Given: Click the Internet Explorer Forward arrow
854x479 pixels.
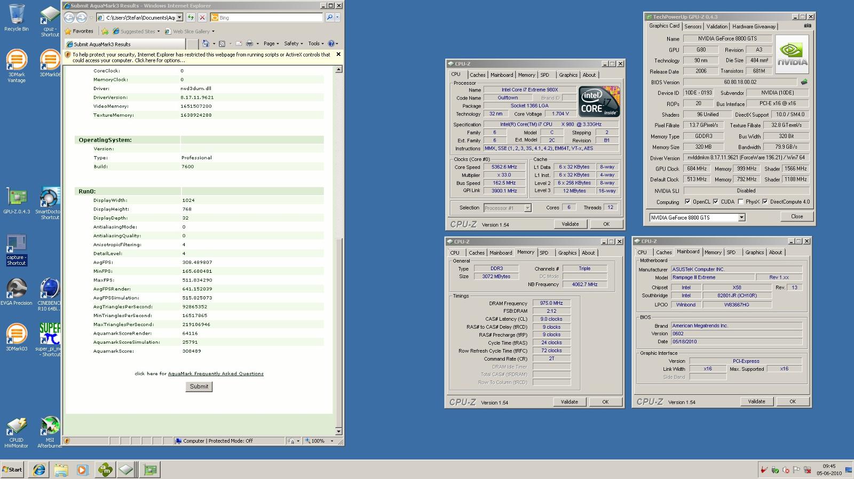Looking at the screenshot, I should (81, 18).
